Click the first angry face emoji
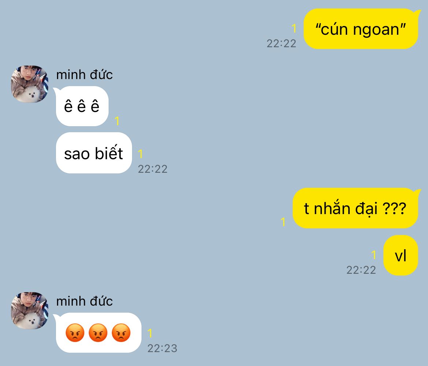This screenshot has width=428, height=366. 75,333
